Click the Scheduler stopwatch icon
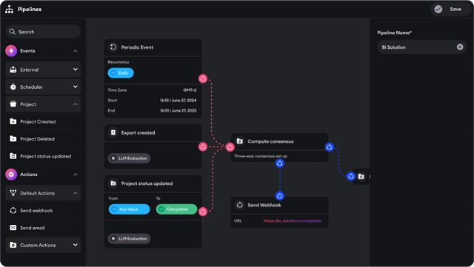 (13, 87)
